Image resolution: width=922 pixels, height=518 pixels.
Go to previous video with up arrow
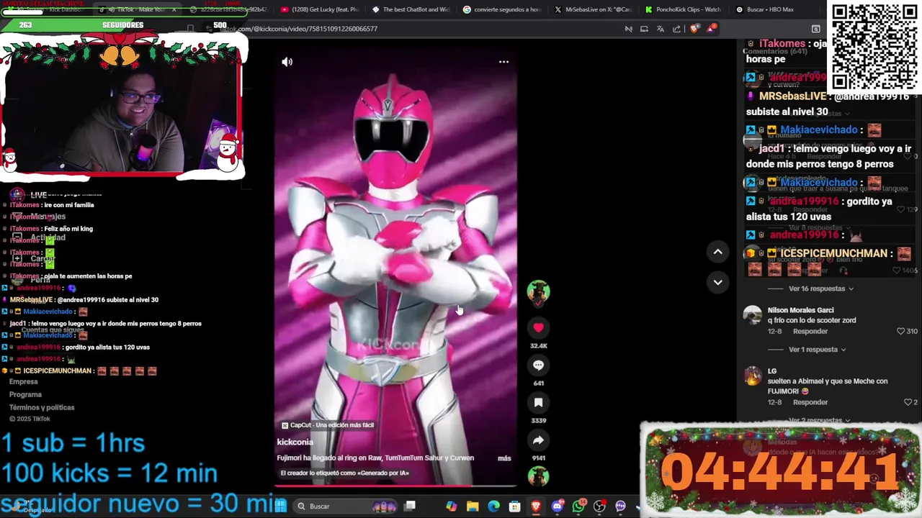(x=717, y=252)
